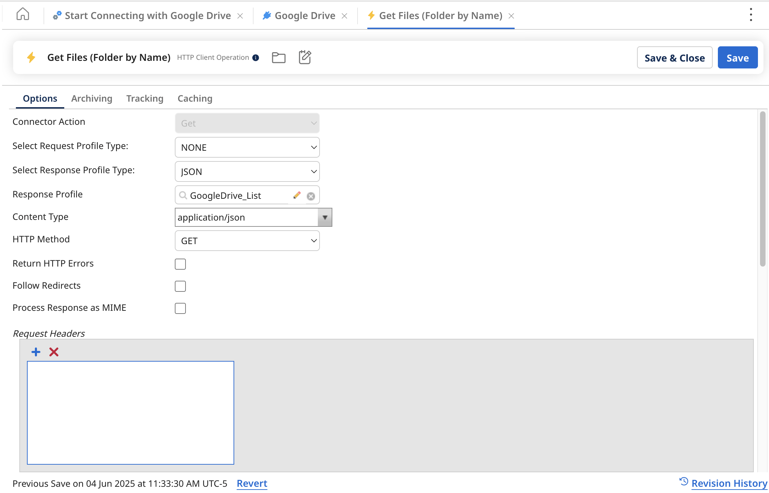Screen dimensions: 769x493
Task: Enable Return HTTP Errors checkbox
Action: tap(180, 264)
